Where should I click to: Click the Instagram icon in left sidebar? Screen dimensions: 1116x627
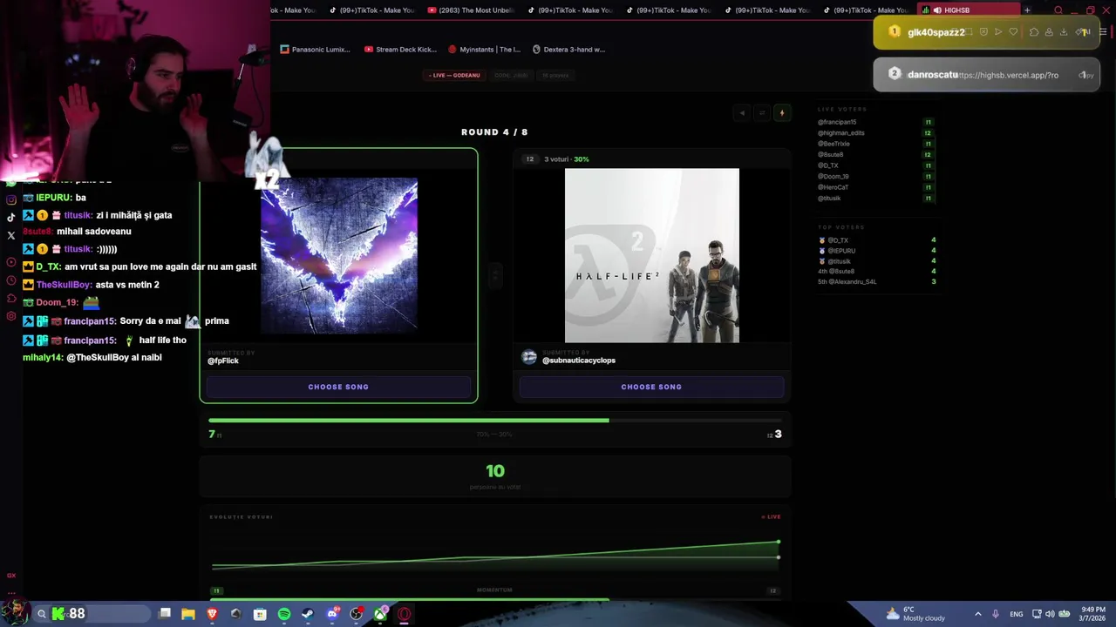pos(10,200)
